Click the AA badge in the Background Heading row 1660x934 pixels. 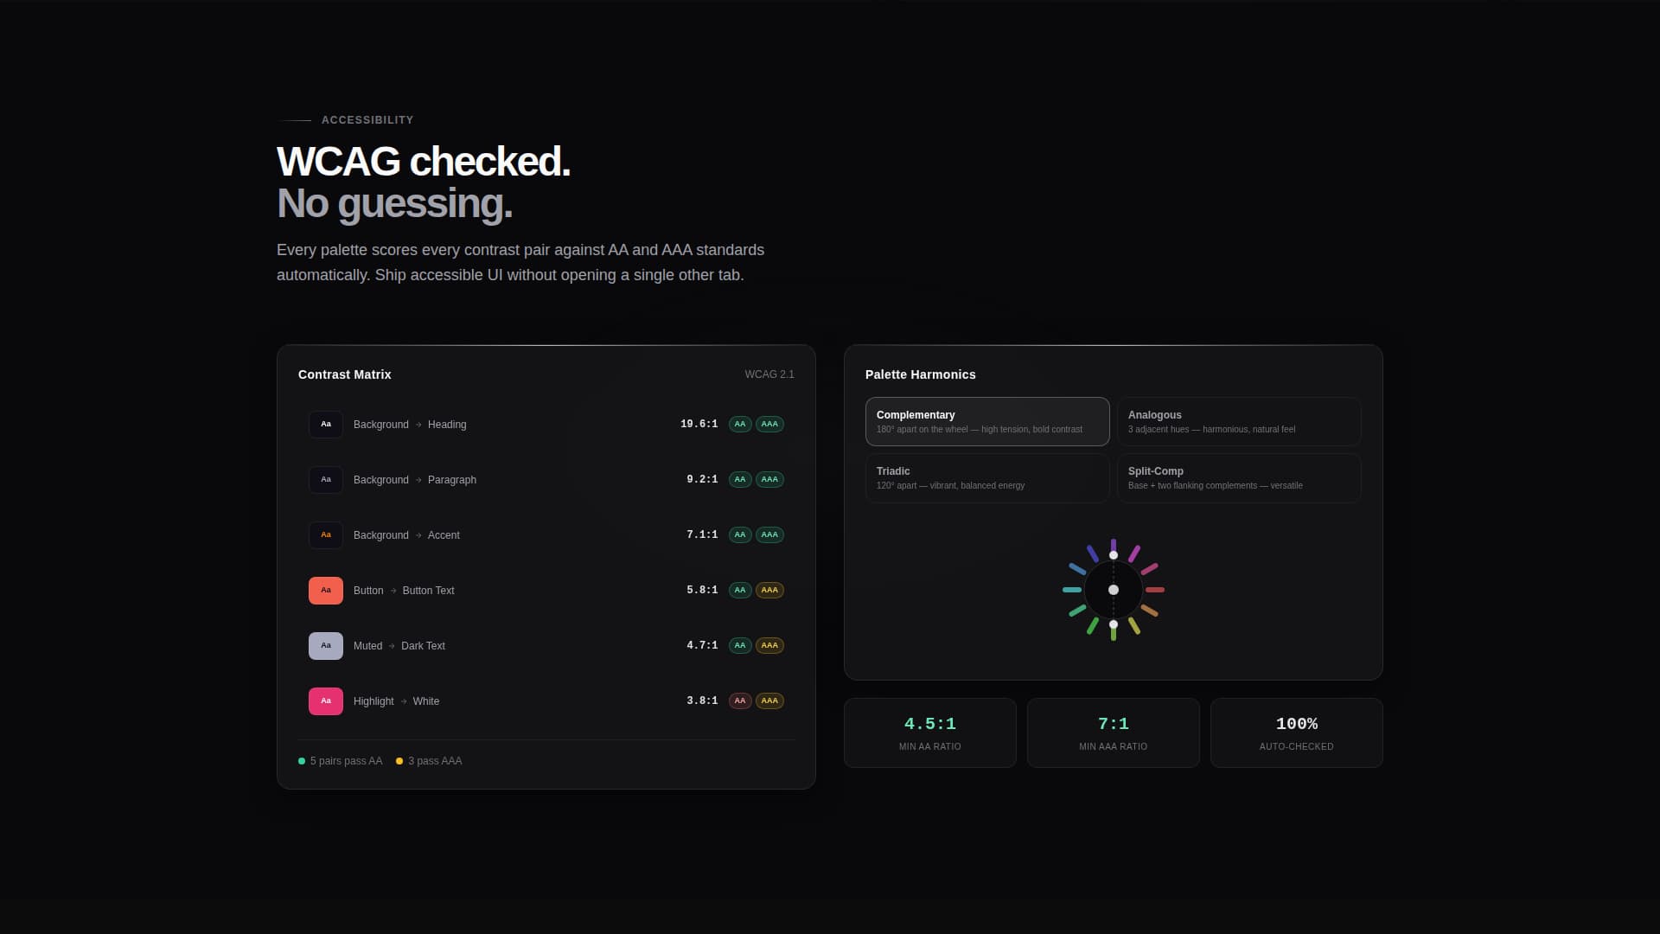coord(740,425)
